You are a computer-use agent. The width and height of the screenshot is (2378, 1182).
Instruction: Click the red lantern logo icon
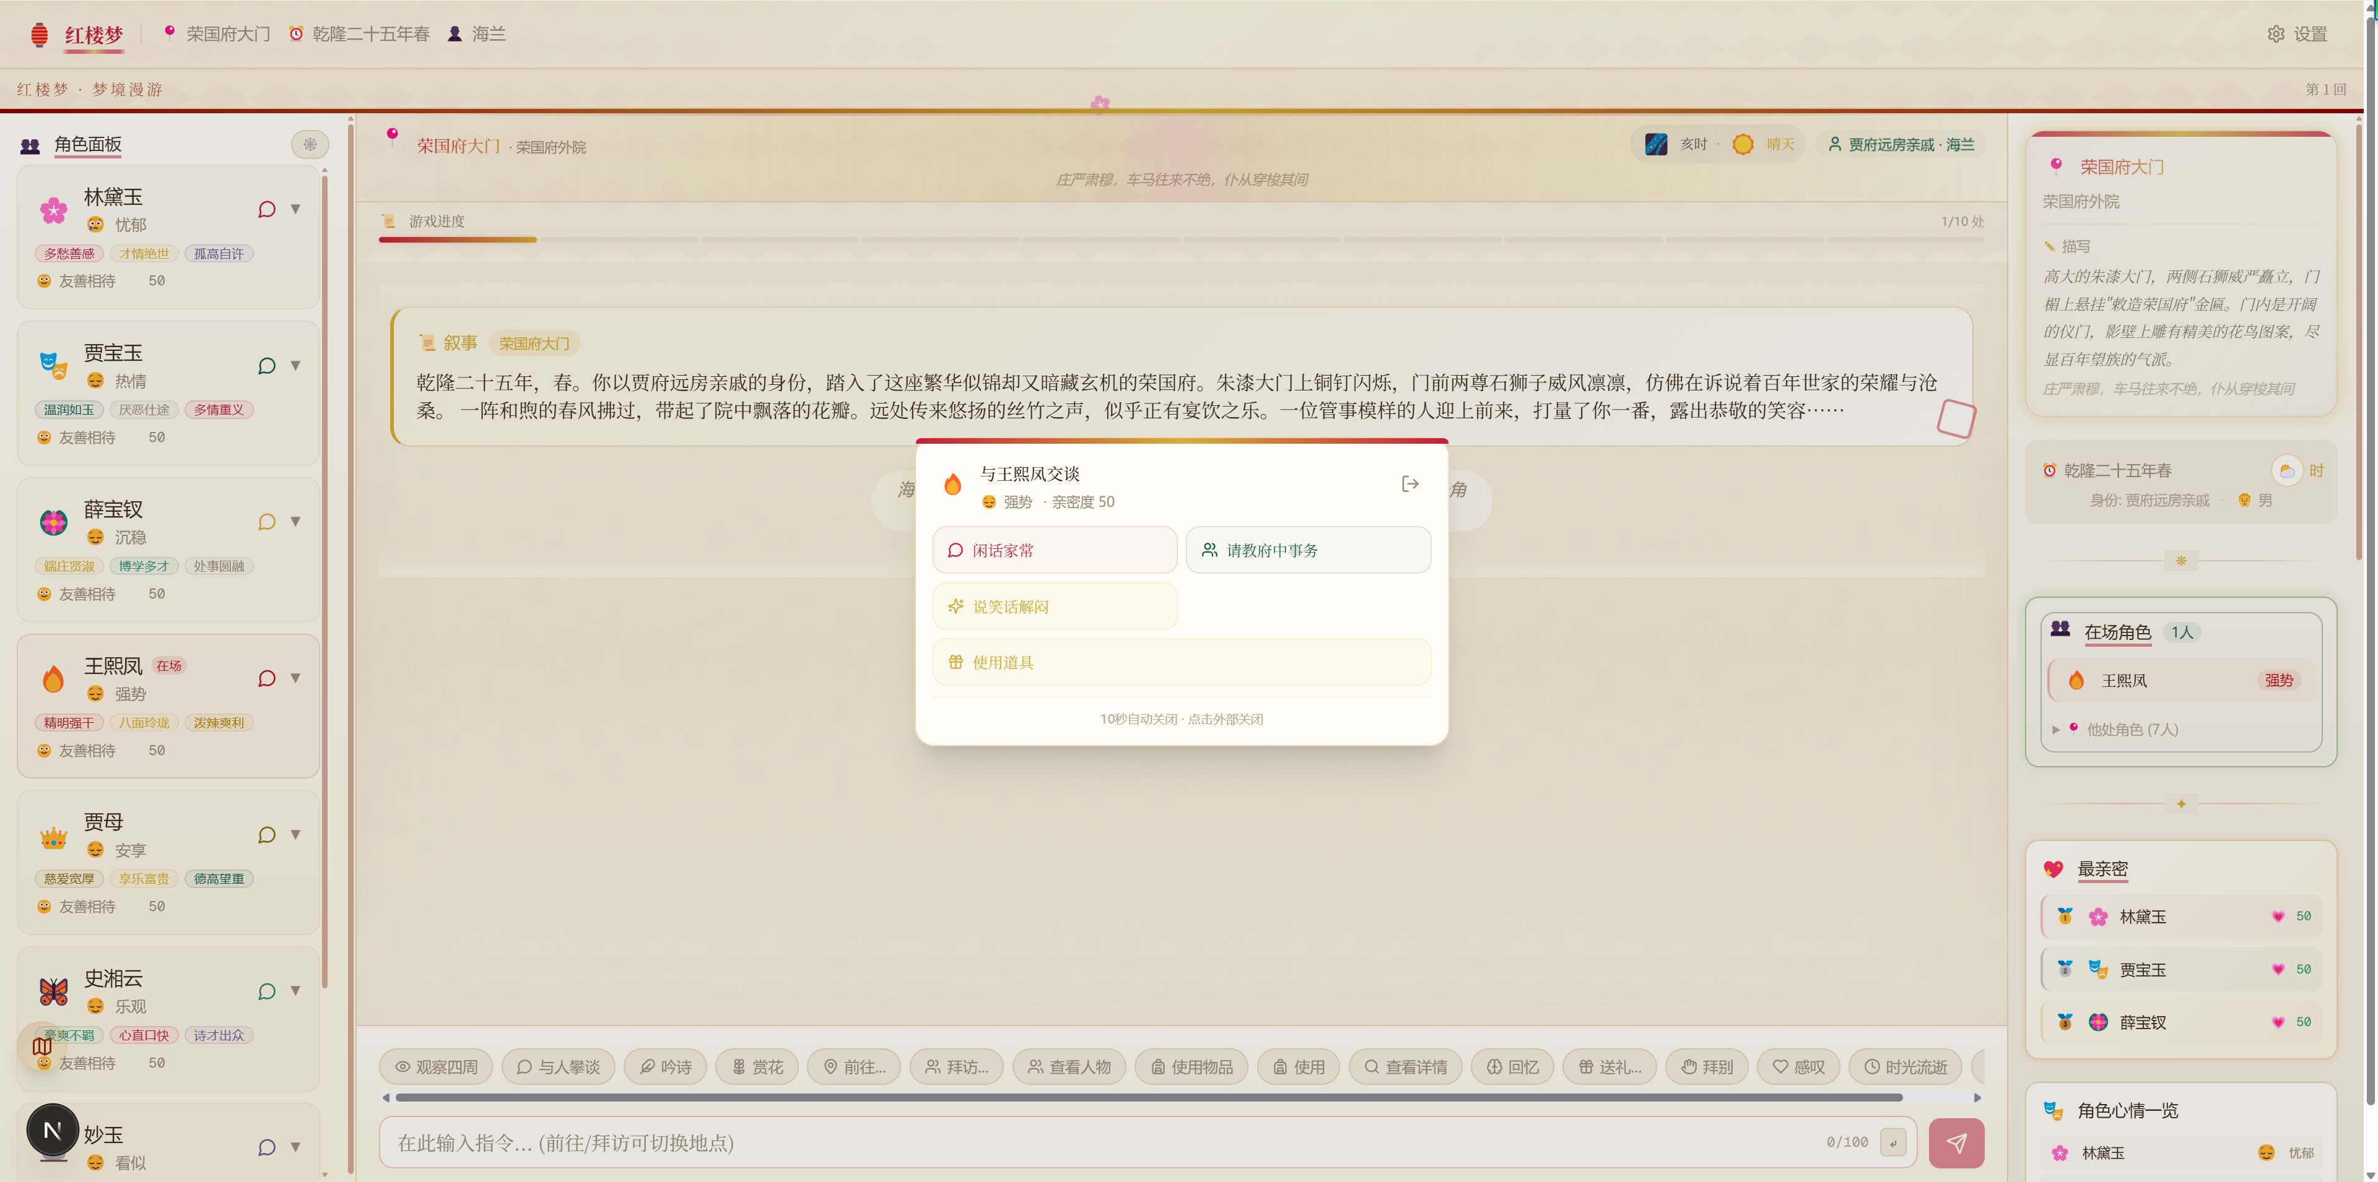[39, 35]
